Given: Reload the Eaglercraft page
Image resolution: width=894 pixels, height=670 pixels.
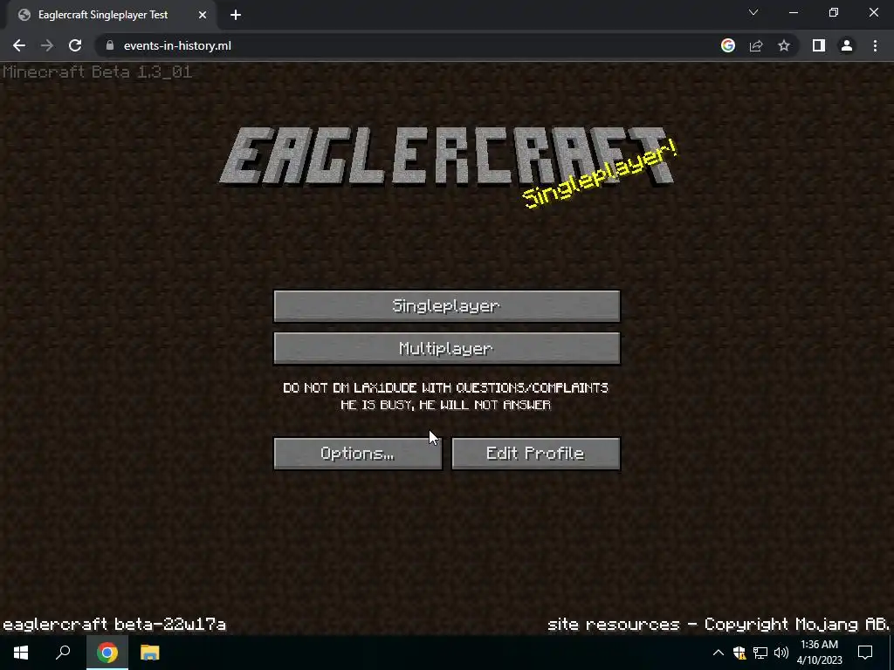Looking at the screenshot, I should pos(75,45).
